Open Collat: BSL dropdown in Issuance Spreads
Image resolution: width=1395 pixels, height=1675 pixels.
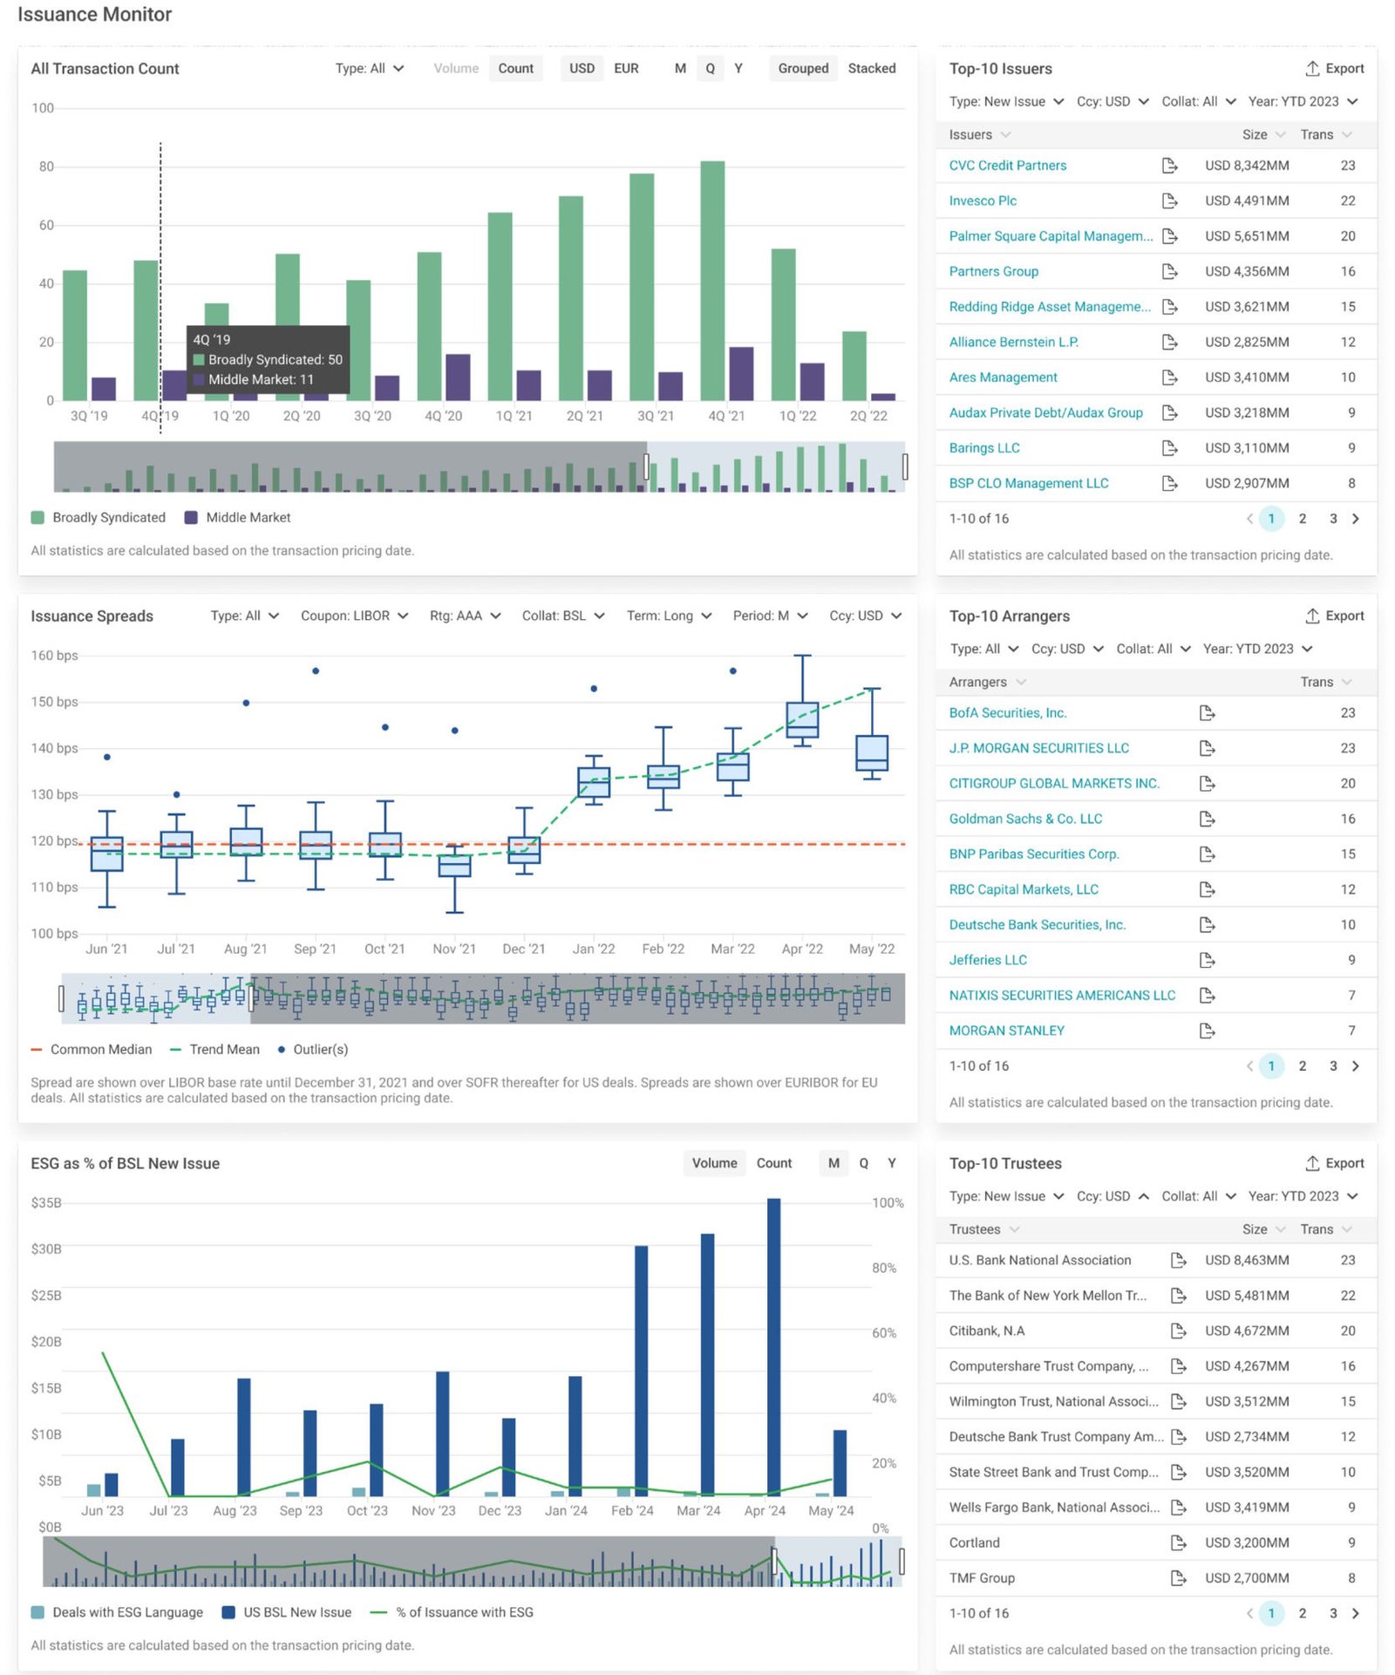[563, 616]
